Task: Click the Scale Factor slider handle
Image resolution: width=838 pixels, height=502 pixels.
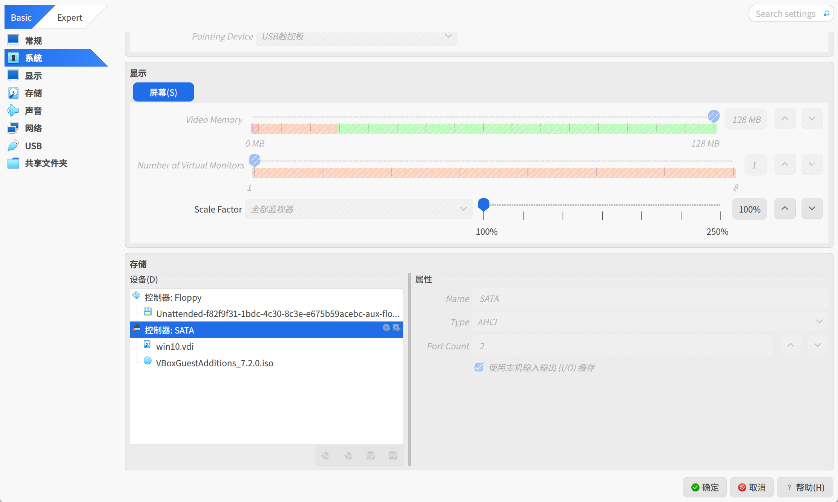Action: pos(483,205)
